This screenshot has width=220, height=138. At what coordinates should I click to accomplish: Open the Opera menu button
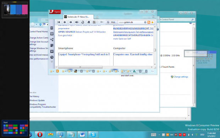point(55,12)
